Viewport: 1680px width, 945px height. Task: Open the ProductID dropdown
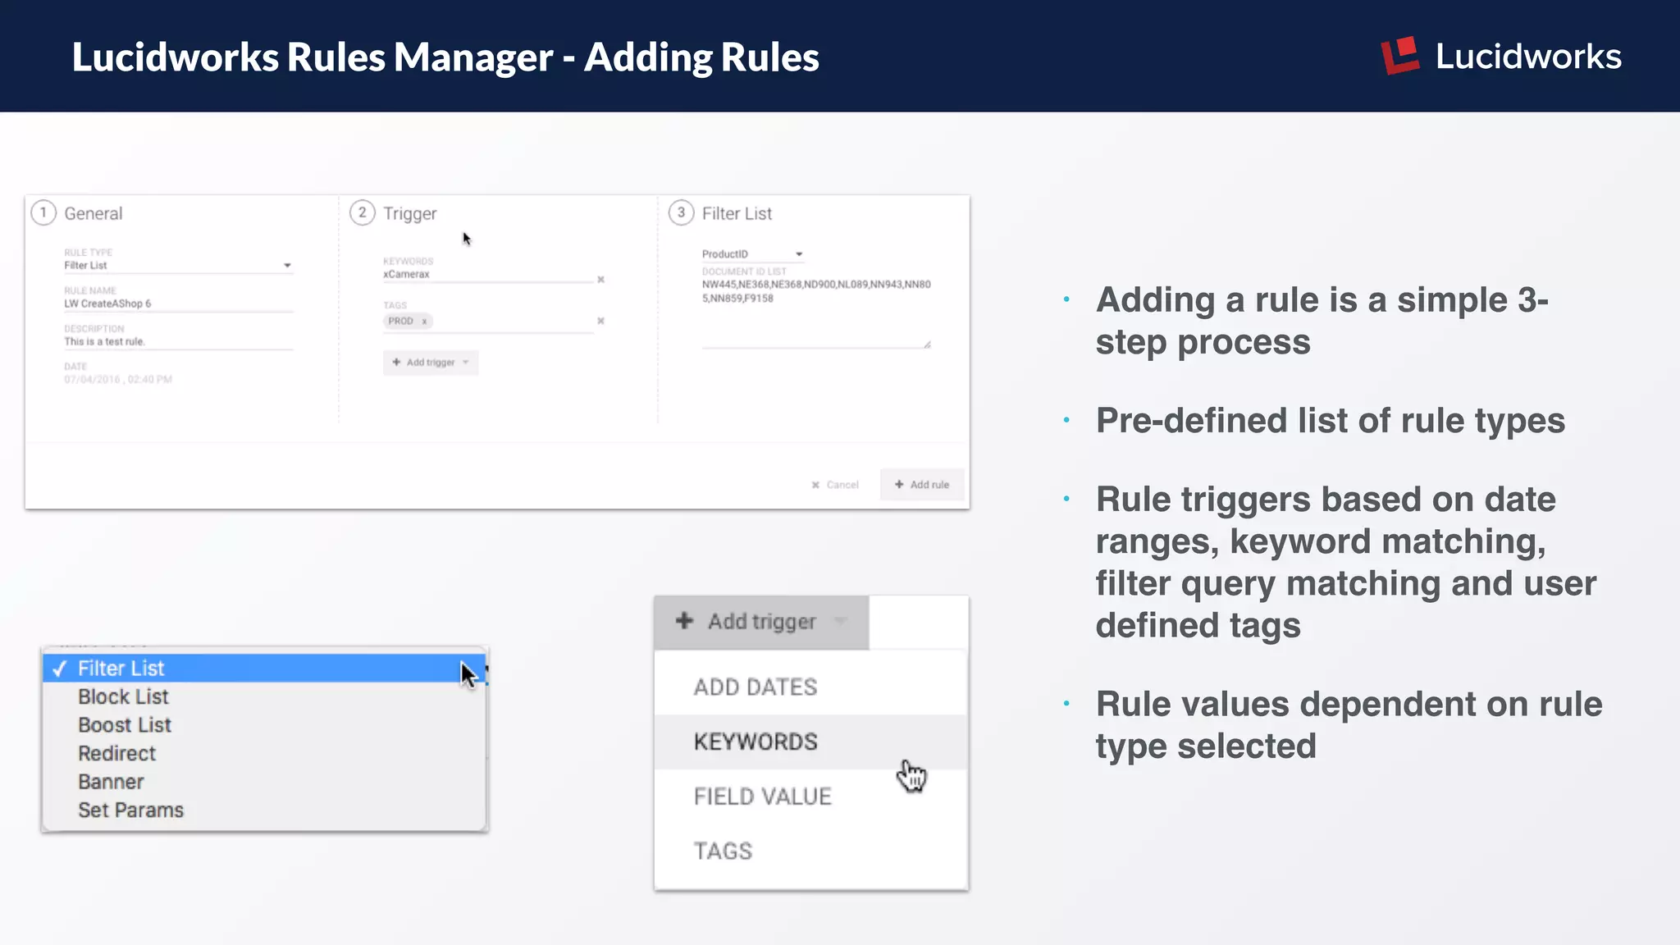coord(752,254)
